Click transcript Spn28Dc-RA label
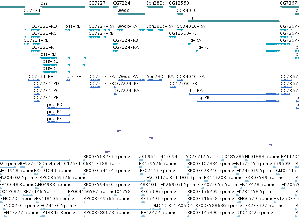This screenshot has height=218, width=299. tap(160, 26)
